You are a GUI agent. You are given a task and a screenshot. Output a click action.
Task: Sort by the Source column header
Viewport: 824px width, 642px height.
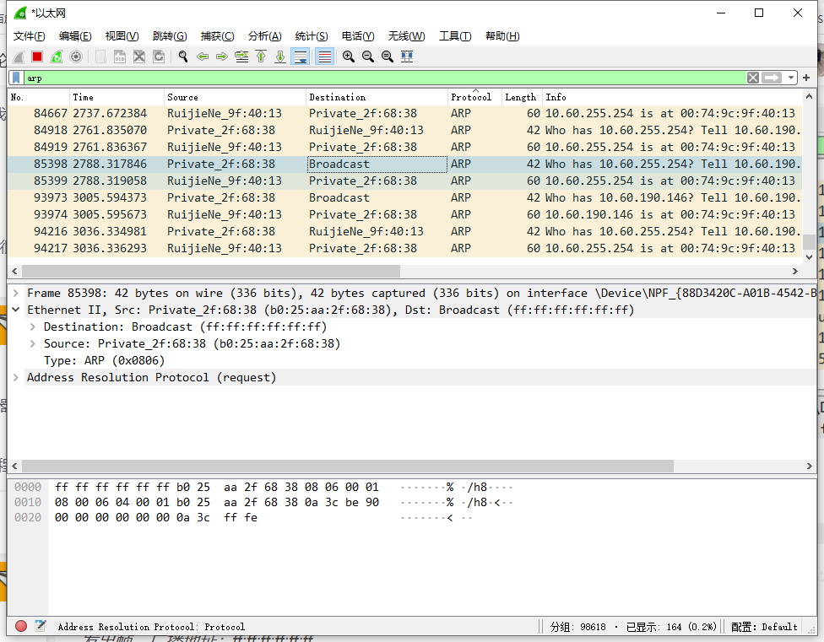pos(235,97)
